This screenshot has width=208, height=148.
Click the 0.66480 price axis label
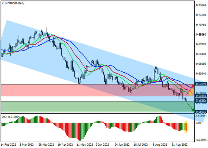(x=201, y=54)
